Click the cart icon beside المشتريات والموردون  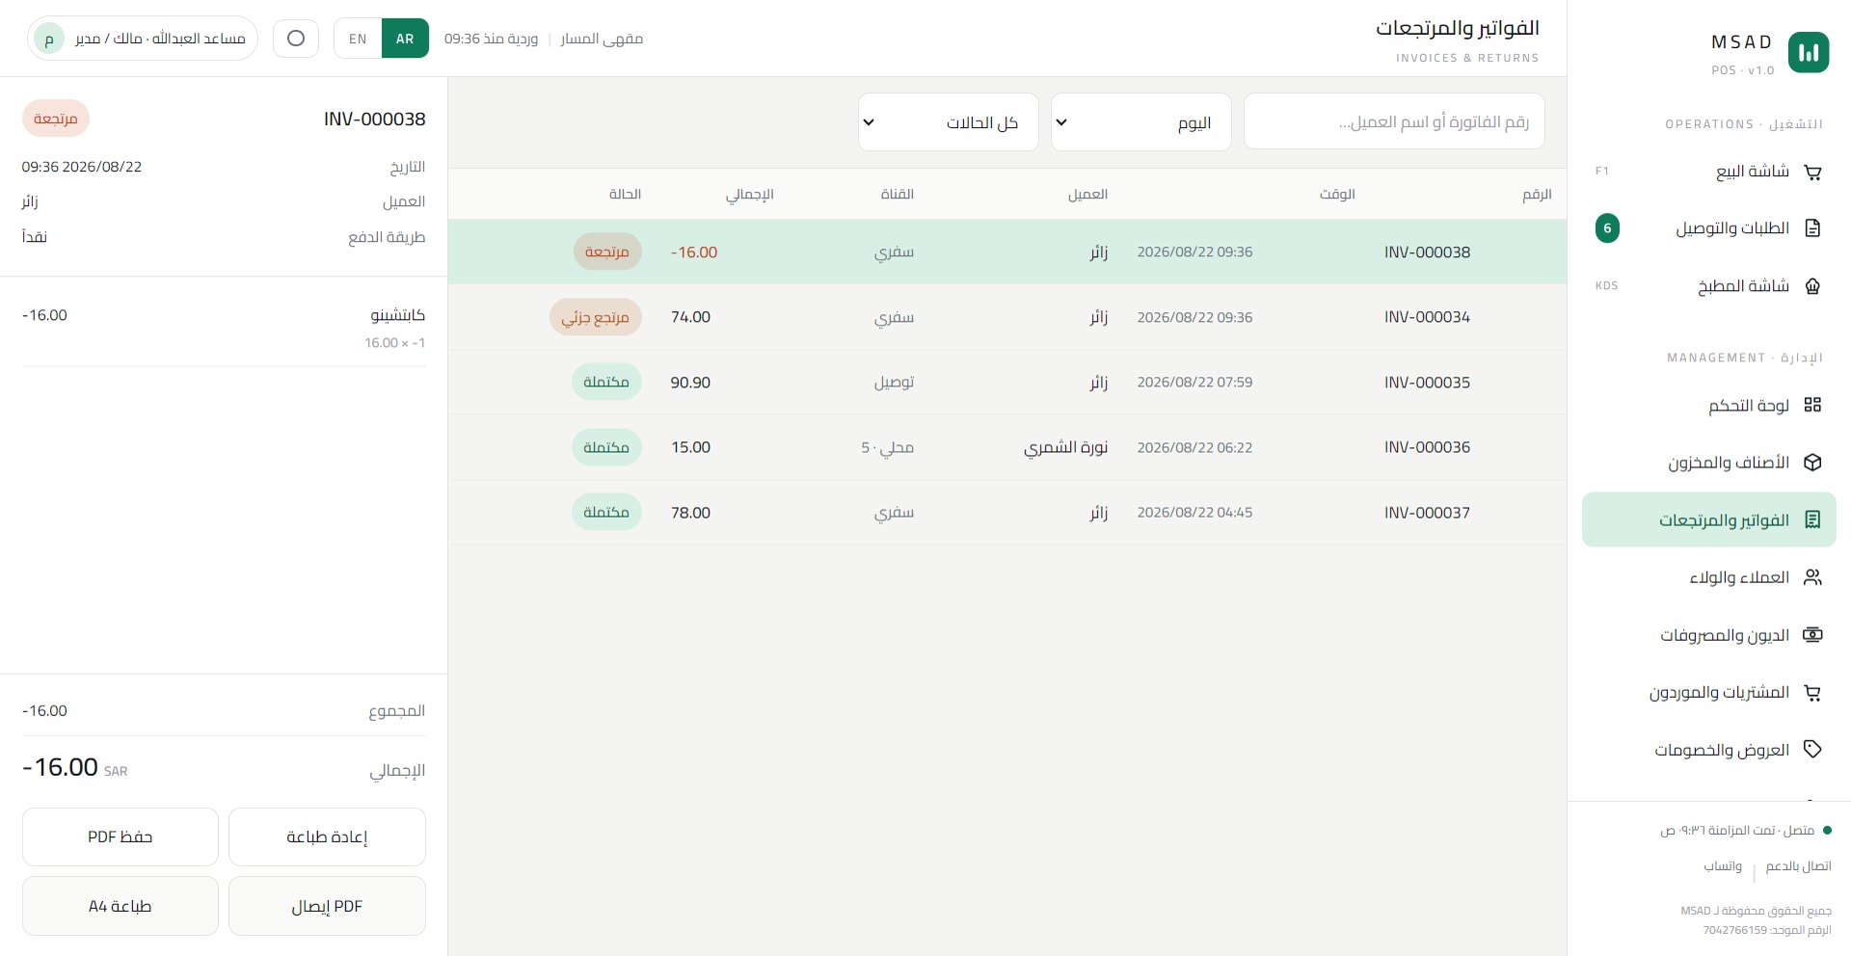click(1812, 692)
